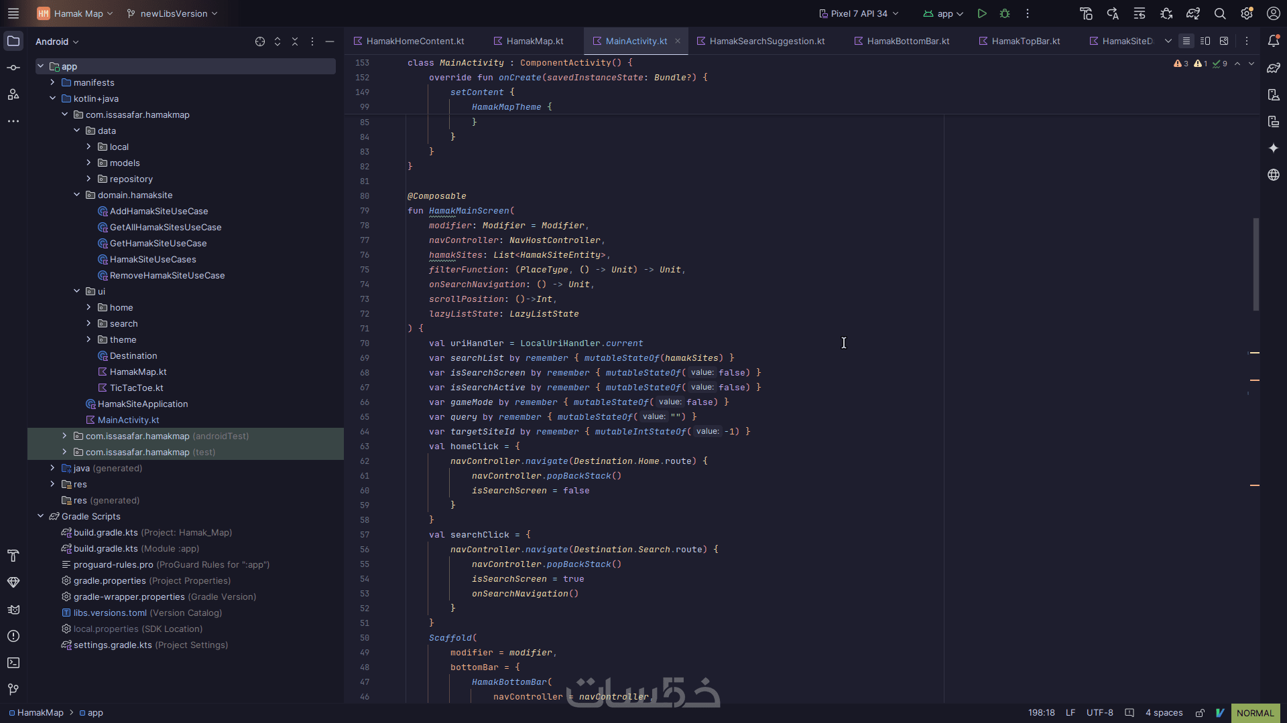This screenshot has height=723, width=1287.
Task: Toggle read-only lock in status bar
Action: pyautogui.click(x=1200, y=713)
